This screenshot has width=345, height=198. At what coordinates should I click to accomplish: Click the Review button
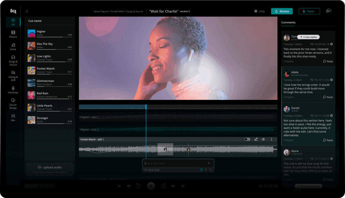click(x=282, y=11)
